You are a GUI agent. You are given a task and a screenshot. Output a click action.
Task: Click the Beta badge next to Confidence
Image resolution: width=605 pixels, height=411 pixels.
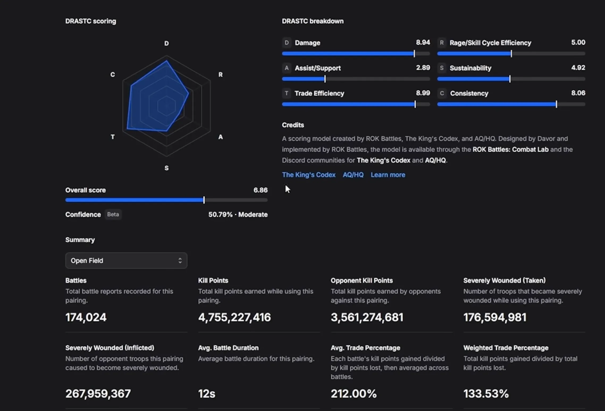113,214
